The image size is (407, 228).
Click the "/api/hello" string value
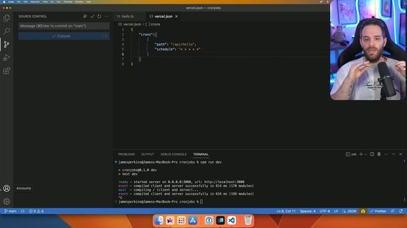[x=183, y=44]
